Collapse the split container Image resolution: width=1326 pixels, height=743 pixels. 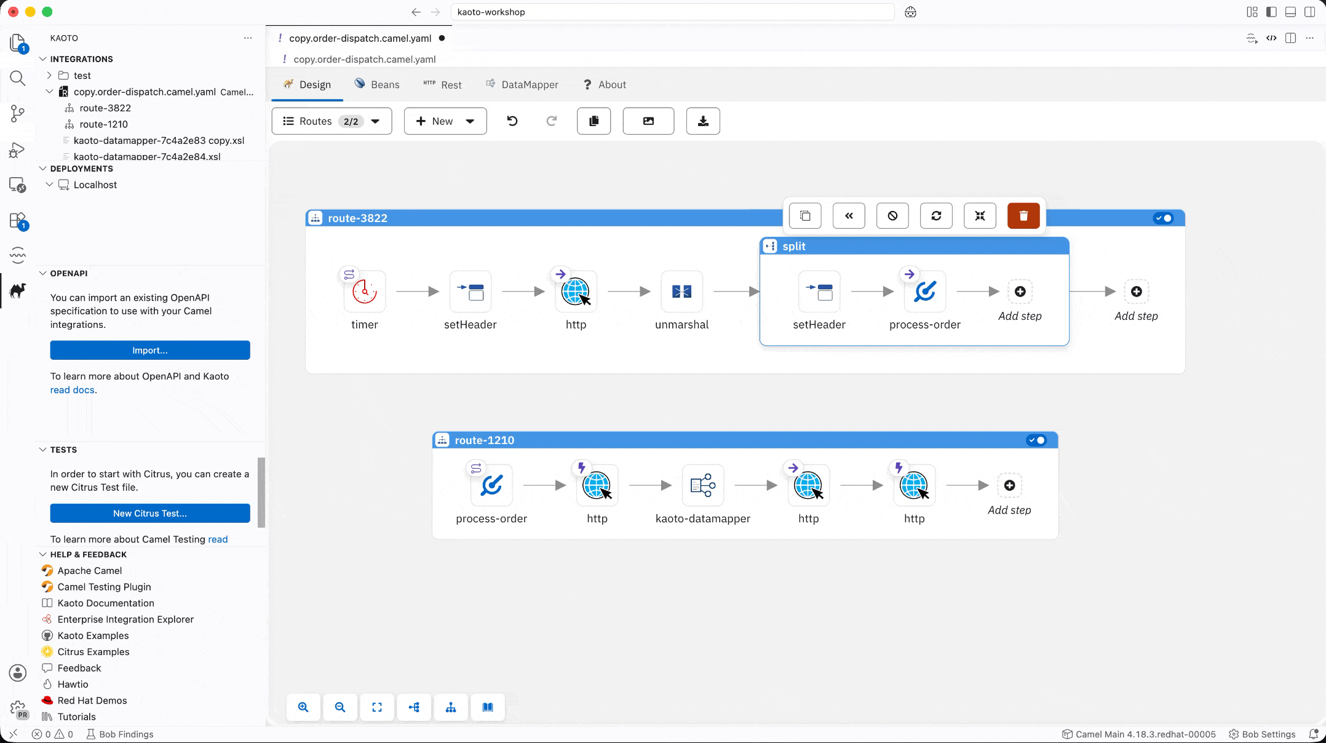pos(980,216)
